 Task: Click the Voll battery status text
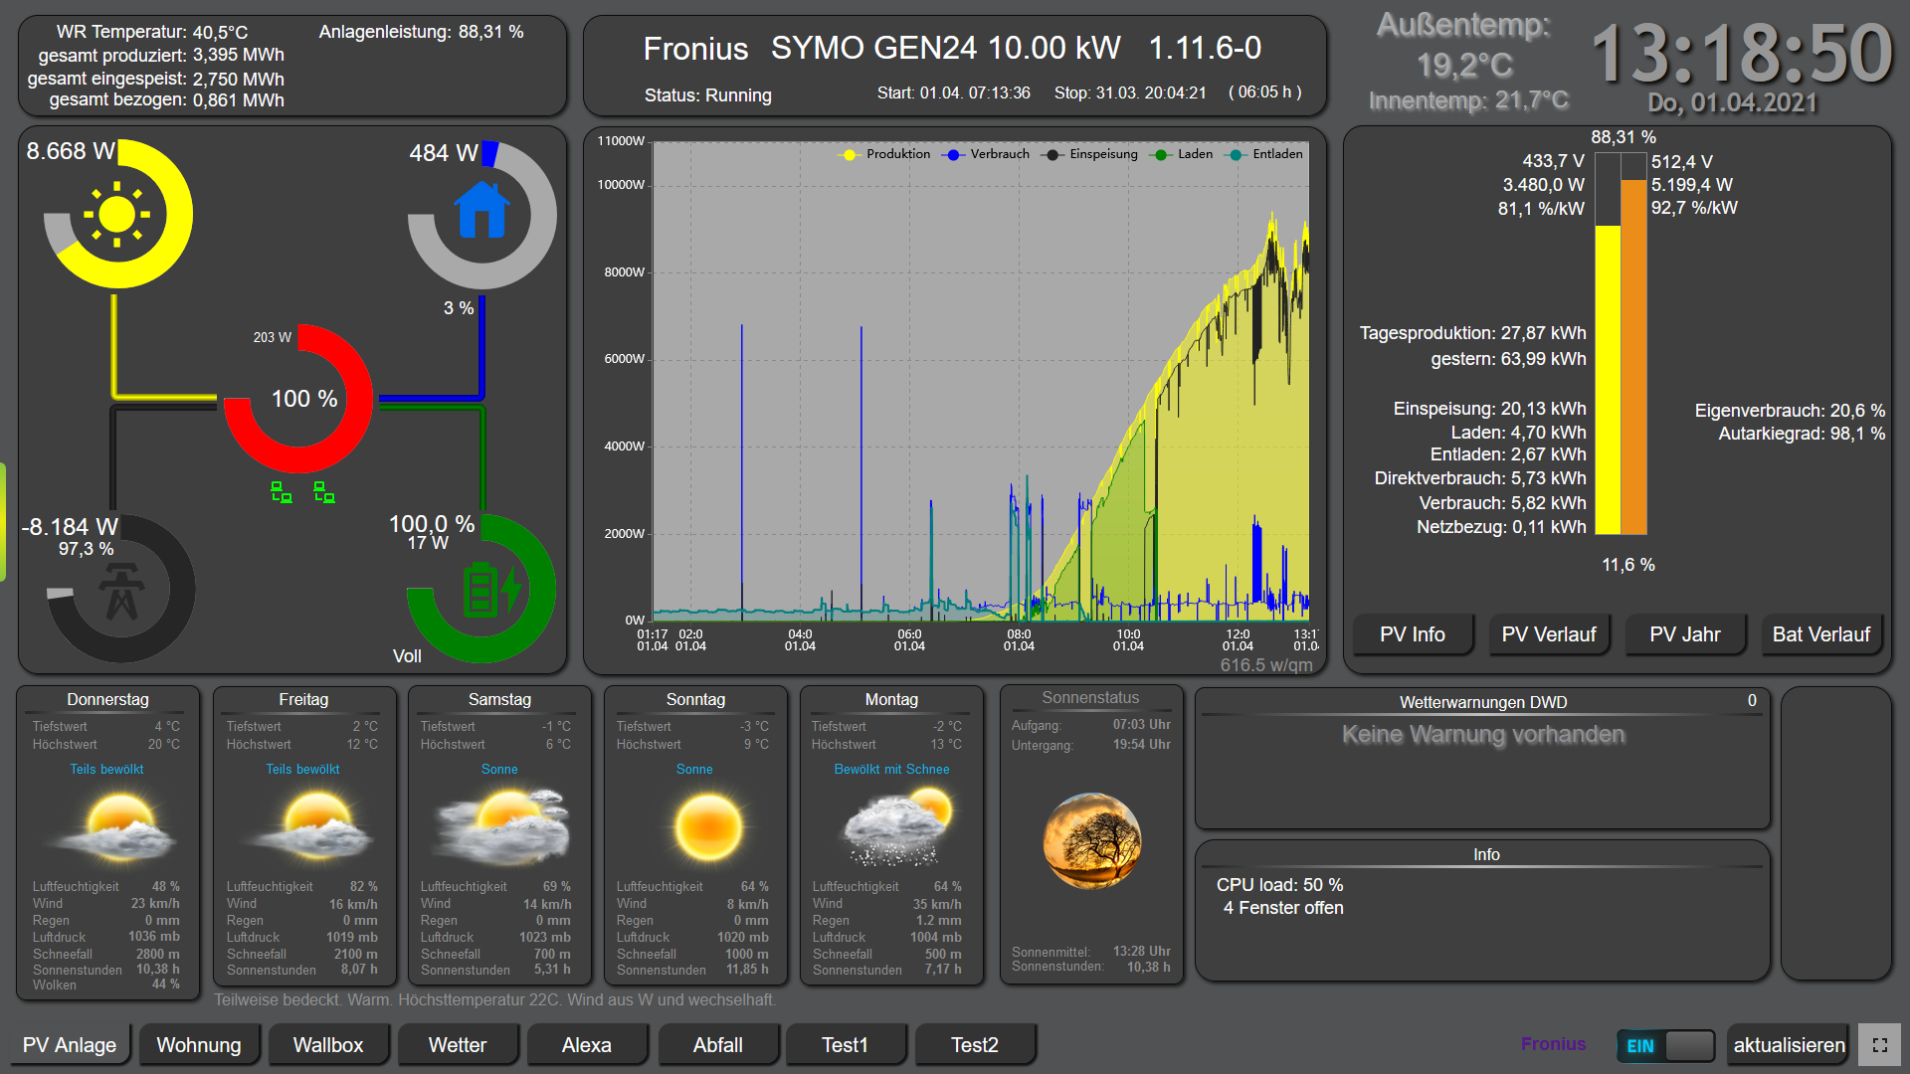point(407,656)
